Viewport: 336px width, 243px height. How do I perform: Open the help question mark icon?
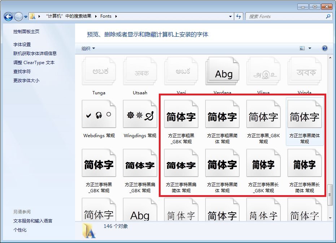324,49
